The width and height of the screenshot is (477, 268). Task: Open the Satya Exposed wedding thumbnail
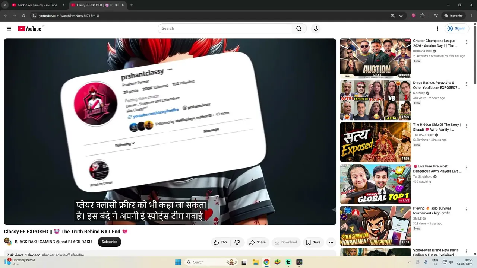point(376,142)
